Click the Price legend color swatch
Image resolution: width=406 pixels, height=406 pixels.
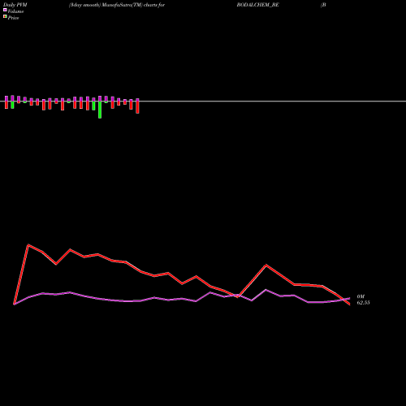5,16
